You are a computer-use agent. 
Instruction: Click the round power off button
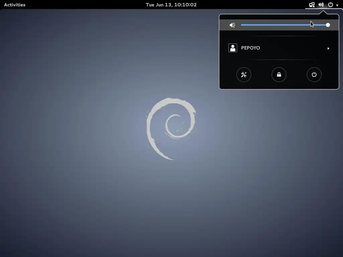pyautogui.click(x=314, y=75)
